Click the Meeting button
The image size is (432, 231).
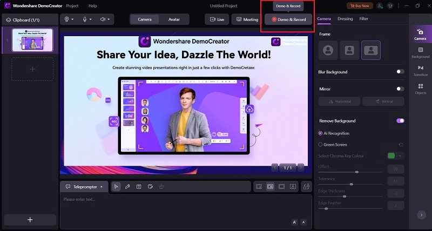click(x=247, y=19)
